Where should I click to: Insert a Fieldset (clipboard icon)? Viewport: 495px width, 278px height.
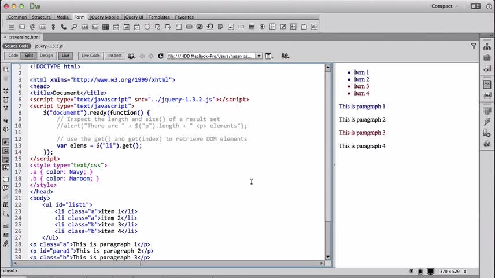click(304, 27)
